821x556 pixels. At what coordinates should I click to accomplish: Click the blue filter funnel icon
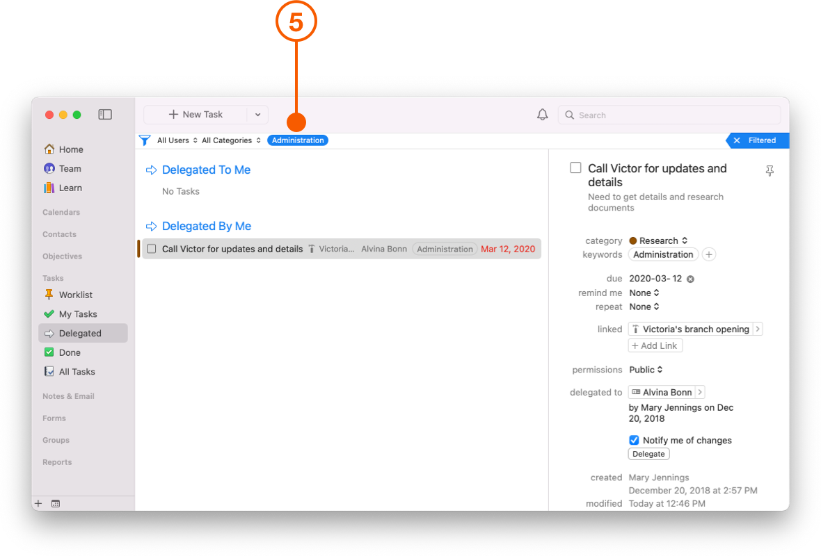pyautogui.click(x=145, y=140)
